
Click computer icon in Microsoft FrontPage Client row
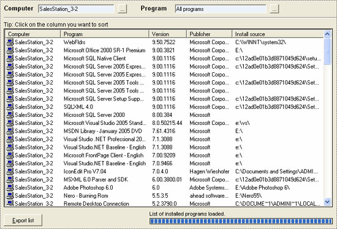[10, 155]
